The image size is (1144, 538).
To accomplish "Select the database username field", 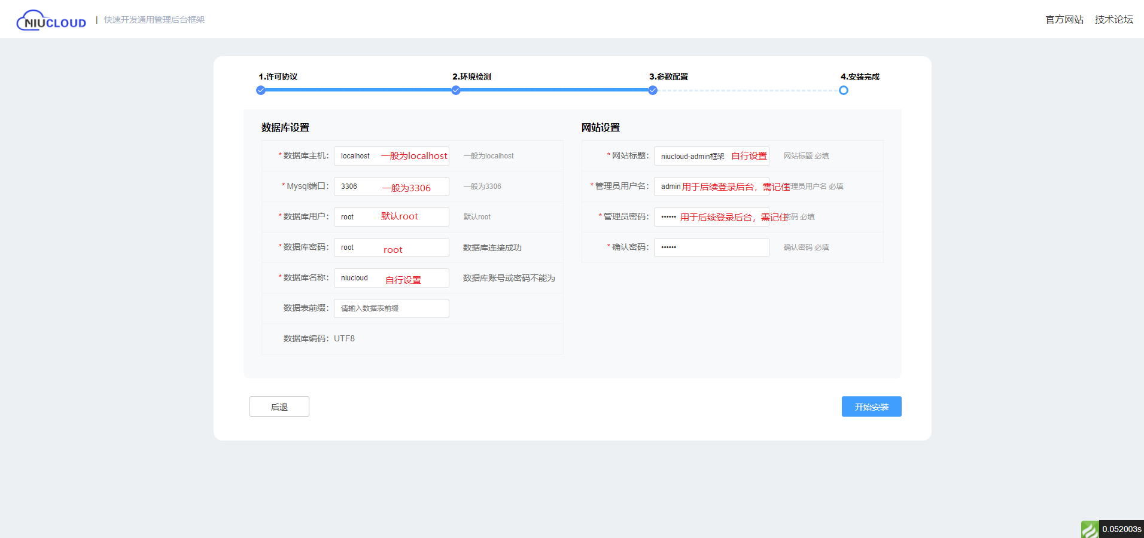I will click(x=391, y=217).
